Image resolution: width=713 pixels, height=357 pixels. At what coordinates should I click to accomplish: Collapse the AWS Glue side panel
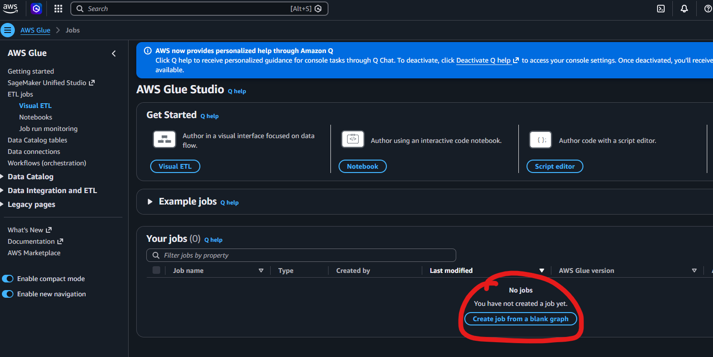pos(114,54)
